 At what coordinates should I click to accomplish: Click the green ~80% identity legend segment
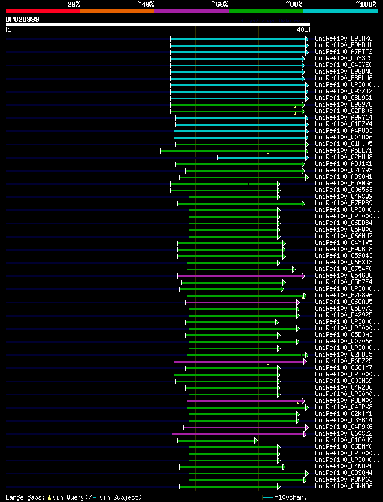pos(266,11)
